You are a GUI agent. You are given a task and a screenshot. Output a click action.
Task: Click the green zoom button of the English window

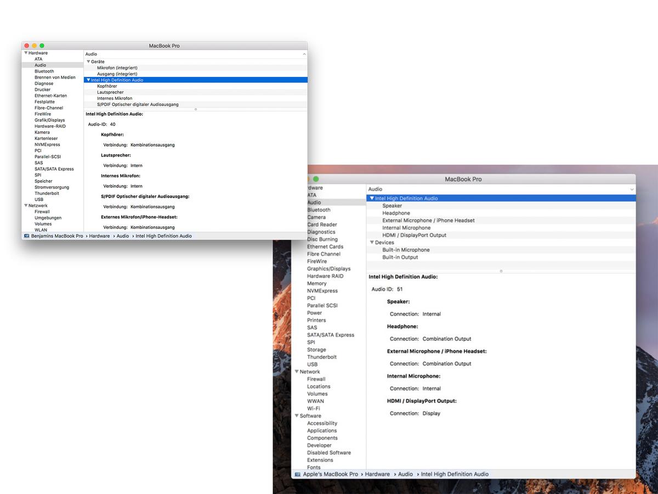click(316, 179)
